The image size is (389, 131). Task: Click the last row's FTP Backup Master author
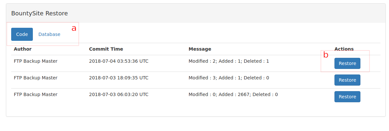(35, 94)
